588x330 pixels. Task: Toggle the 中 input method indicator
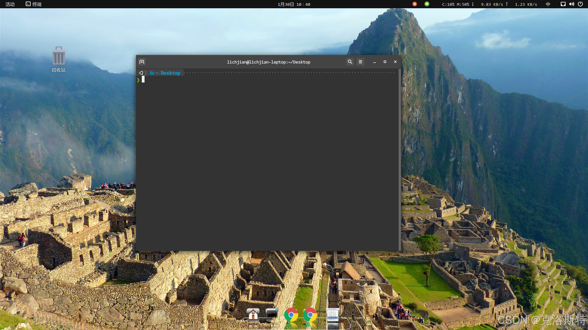(x=548, y=4)
